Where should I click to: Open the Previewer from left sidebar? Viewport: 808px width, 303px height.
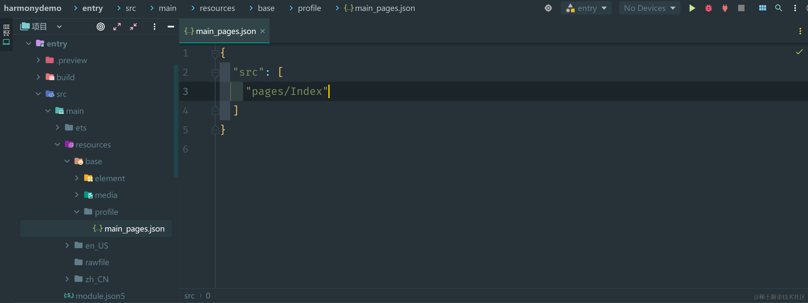(6, 42)
